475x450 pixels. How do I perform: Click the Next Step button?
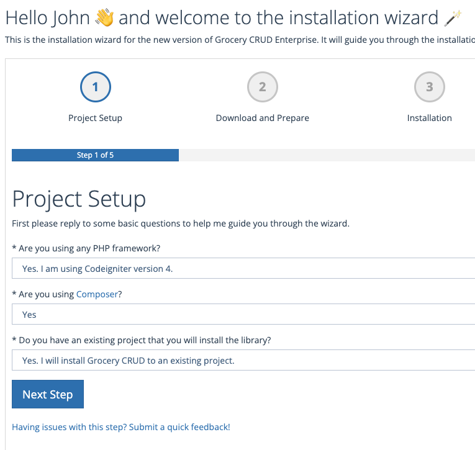pyautogui.click(x=48, y=394)
